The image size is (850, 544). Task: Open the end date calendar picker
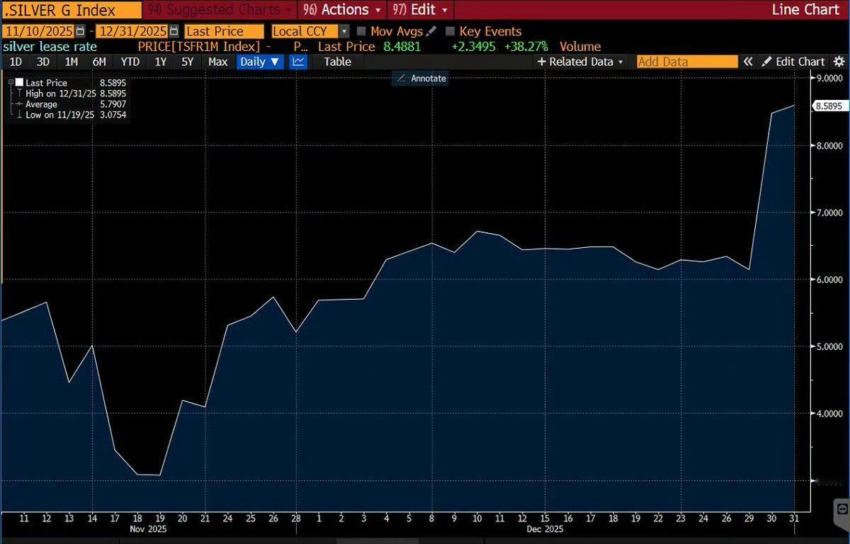174,31
